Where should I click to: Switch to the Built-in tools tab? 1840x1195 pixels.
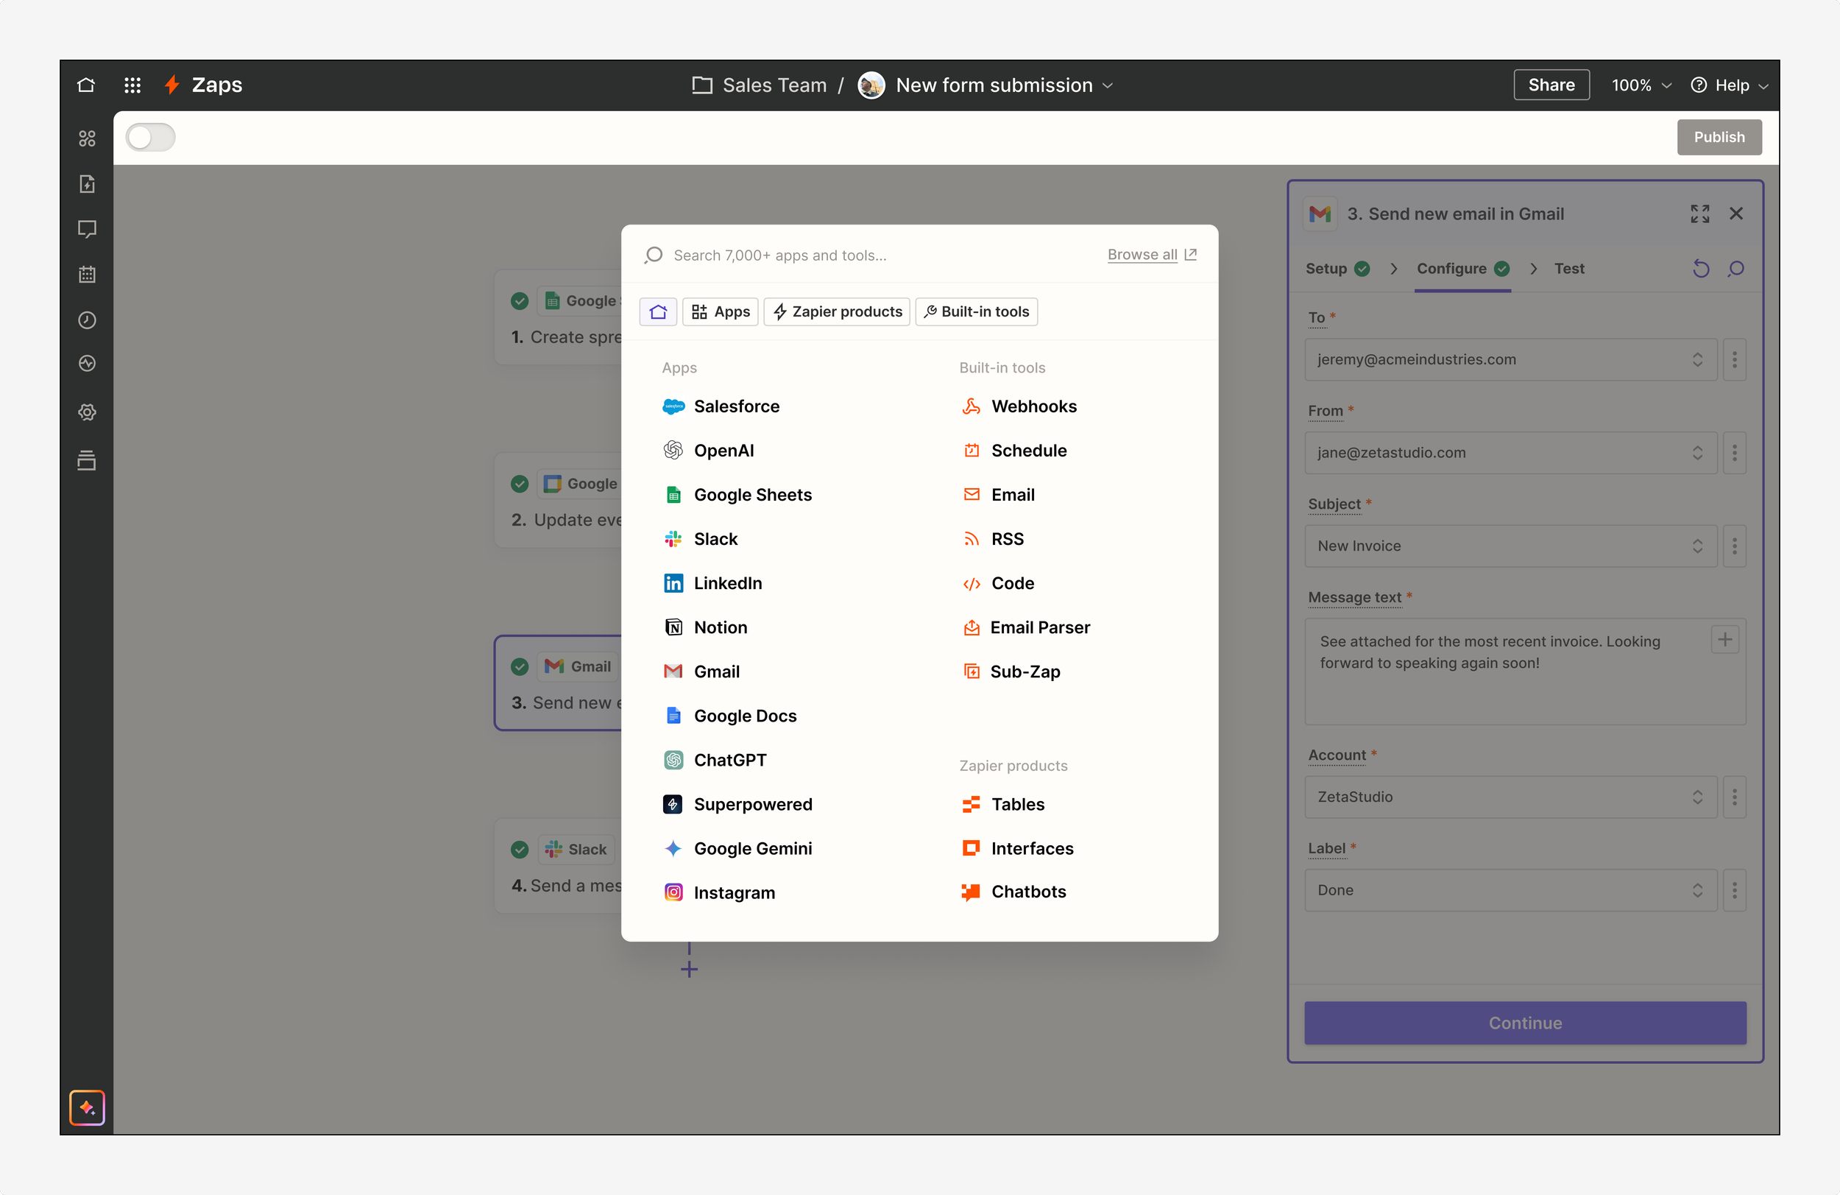pos(977,311)
